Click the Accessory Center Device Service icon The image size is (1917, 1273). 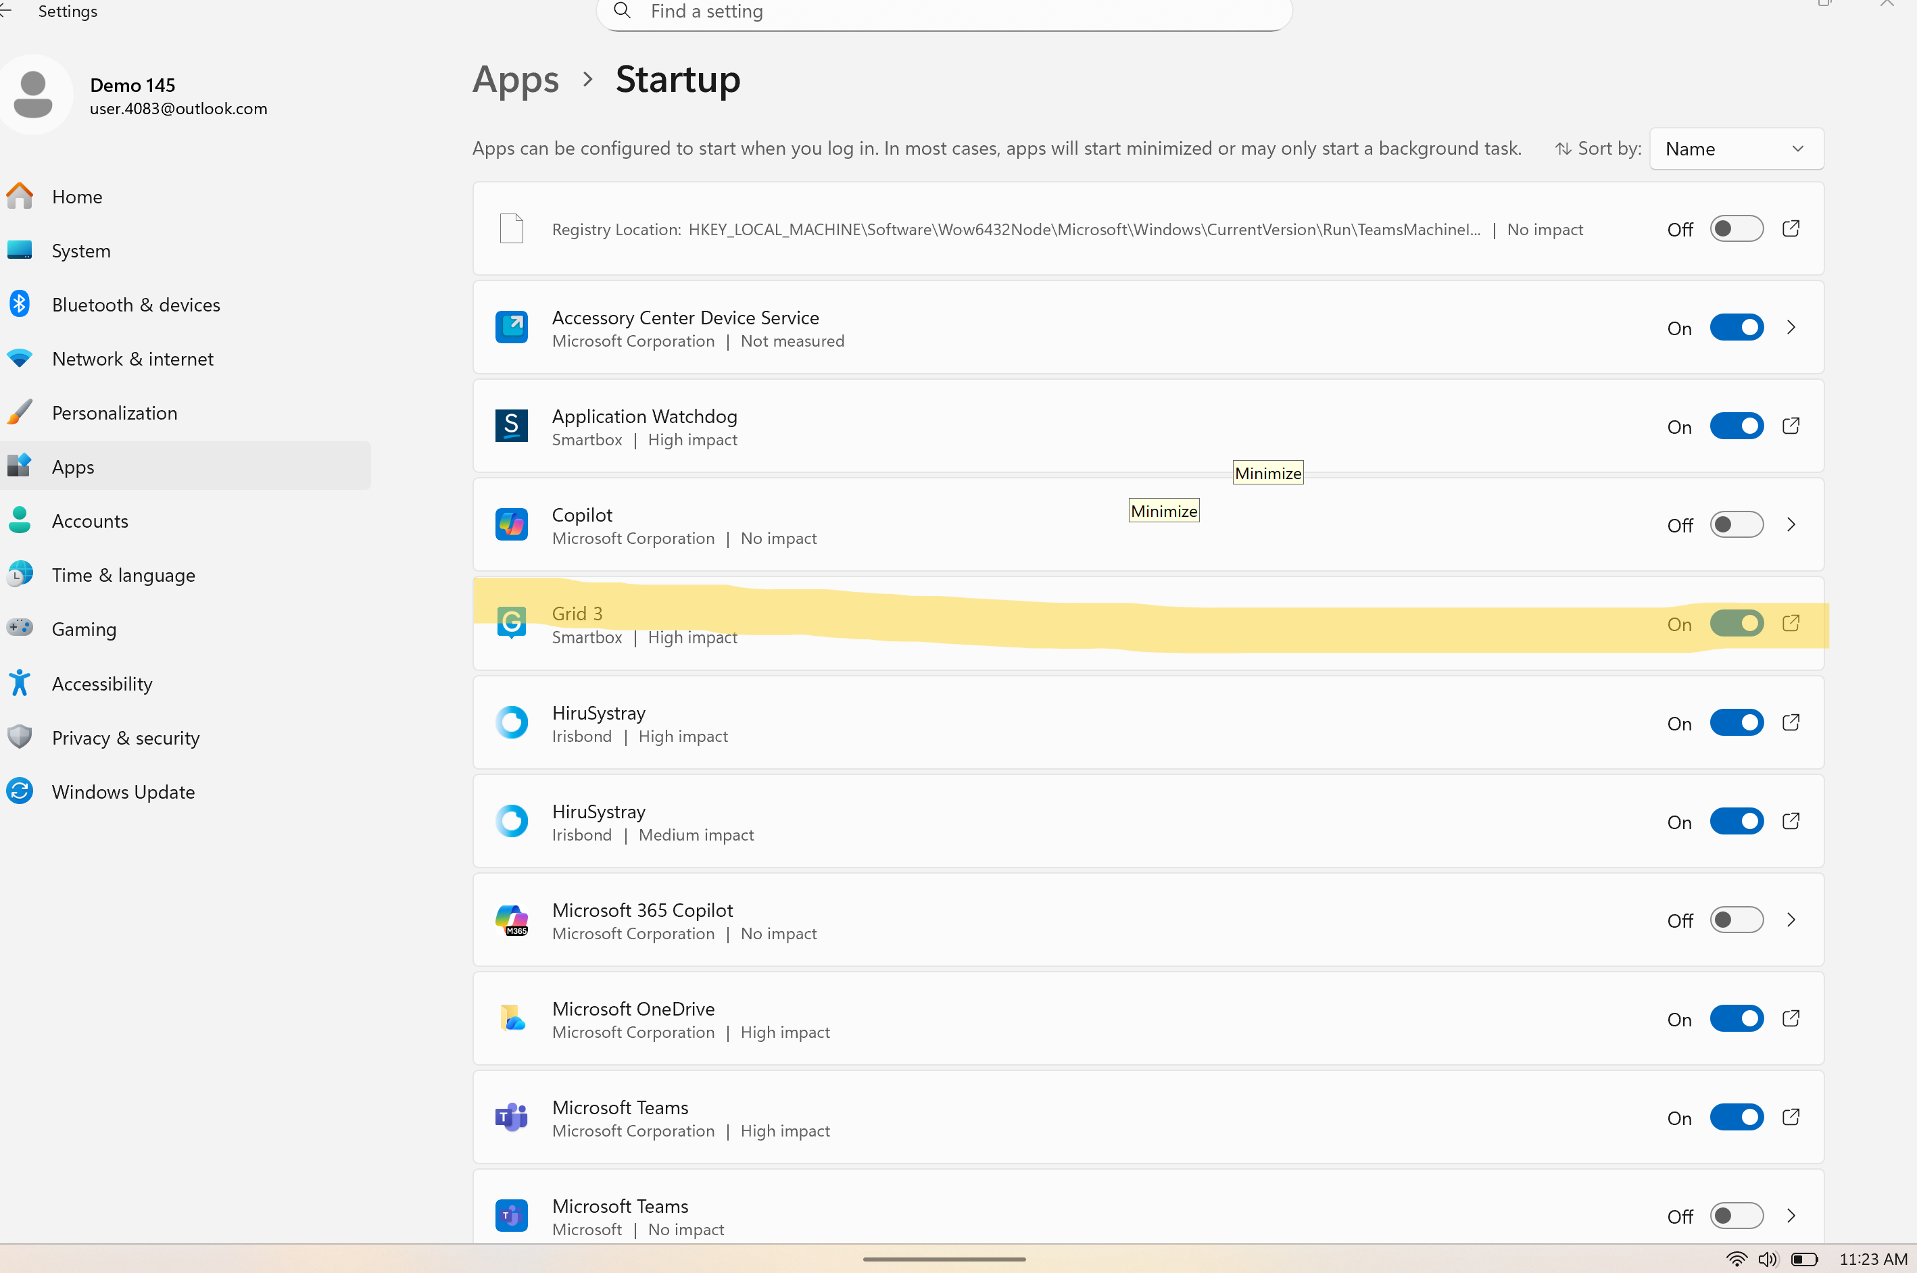(511, 327)
